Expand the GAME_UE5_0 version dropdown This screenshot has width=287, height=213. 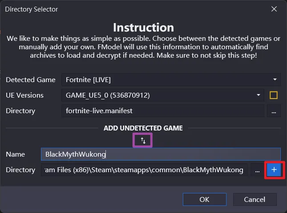[x=162, y=95]
